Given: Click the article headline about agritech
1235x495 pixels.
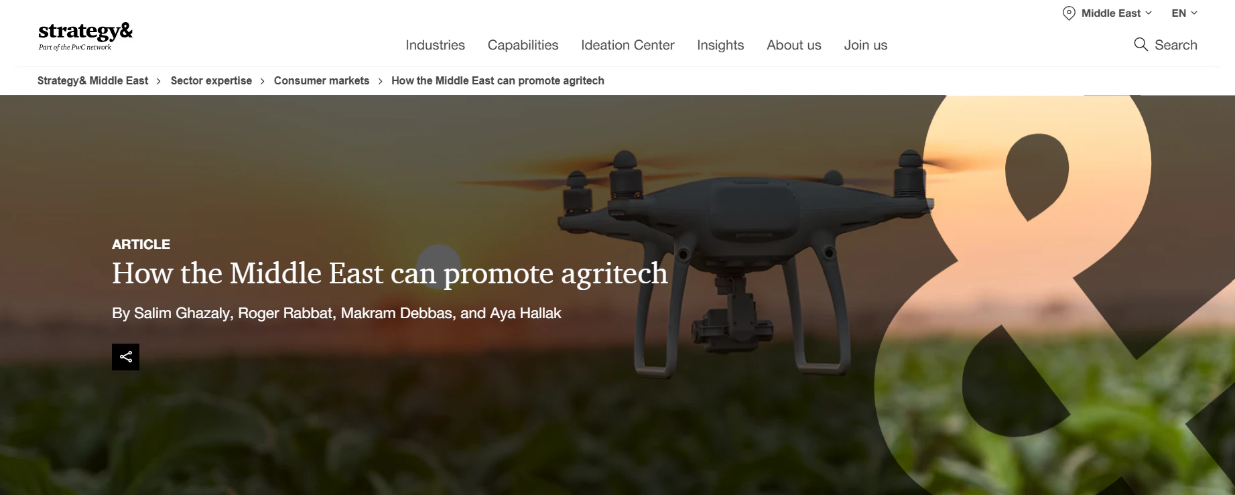Looking at the screenshot, I should click(x=389, y=273).
